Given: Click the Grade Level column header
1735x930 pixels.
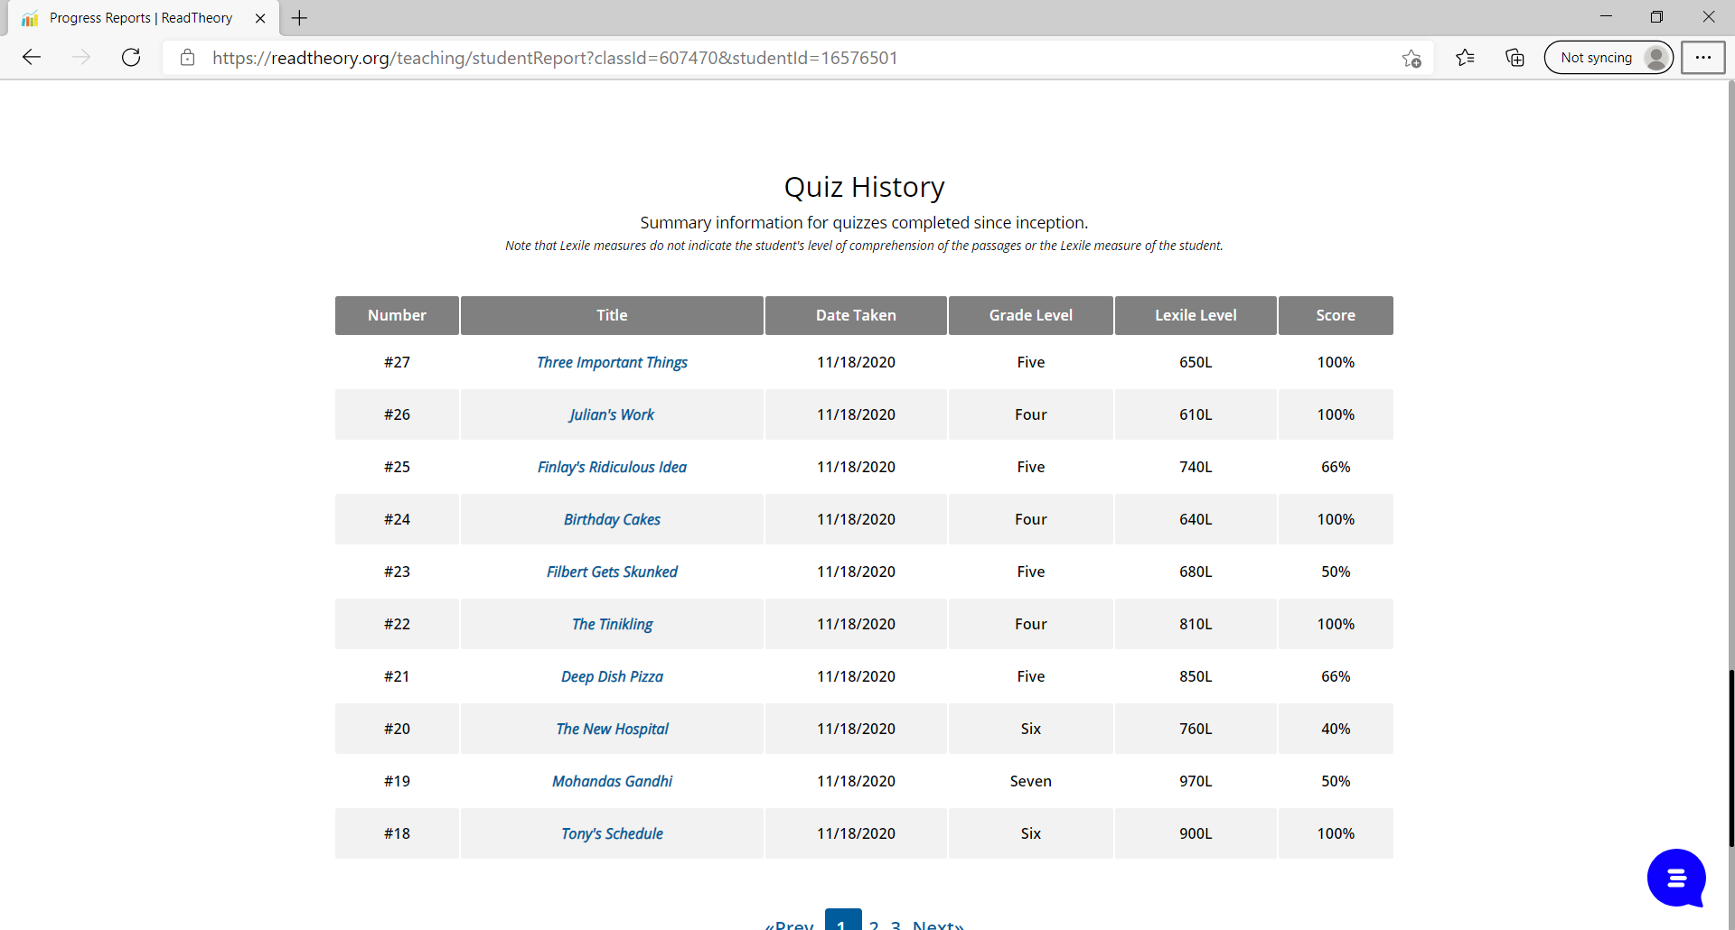Looking at the screenshot, I should pyautogui.click(x=1031, y=315).
